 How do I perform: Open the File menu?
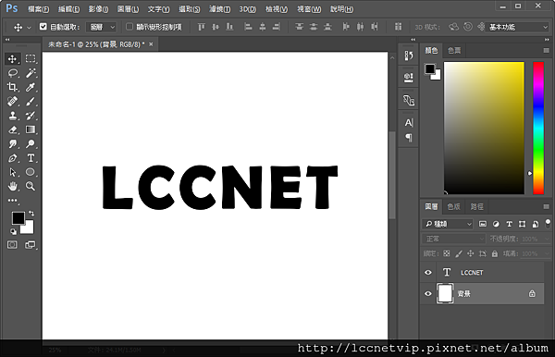pyautogui.click(x=38, y=9)
